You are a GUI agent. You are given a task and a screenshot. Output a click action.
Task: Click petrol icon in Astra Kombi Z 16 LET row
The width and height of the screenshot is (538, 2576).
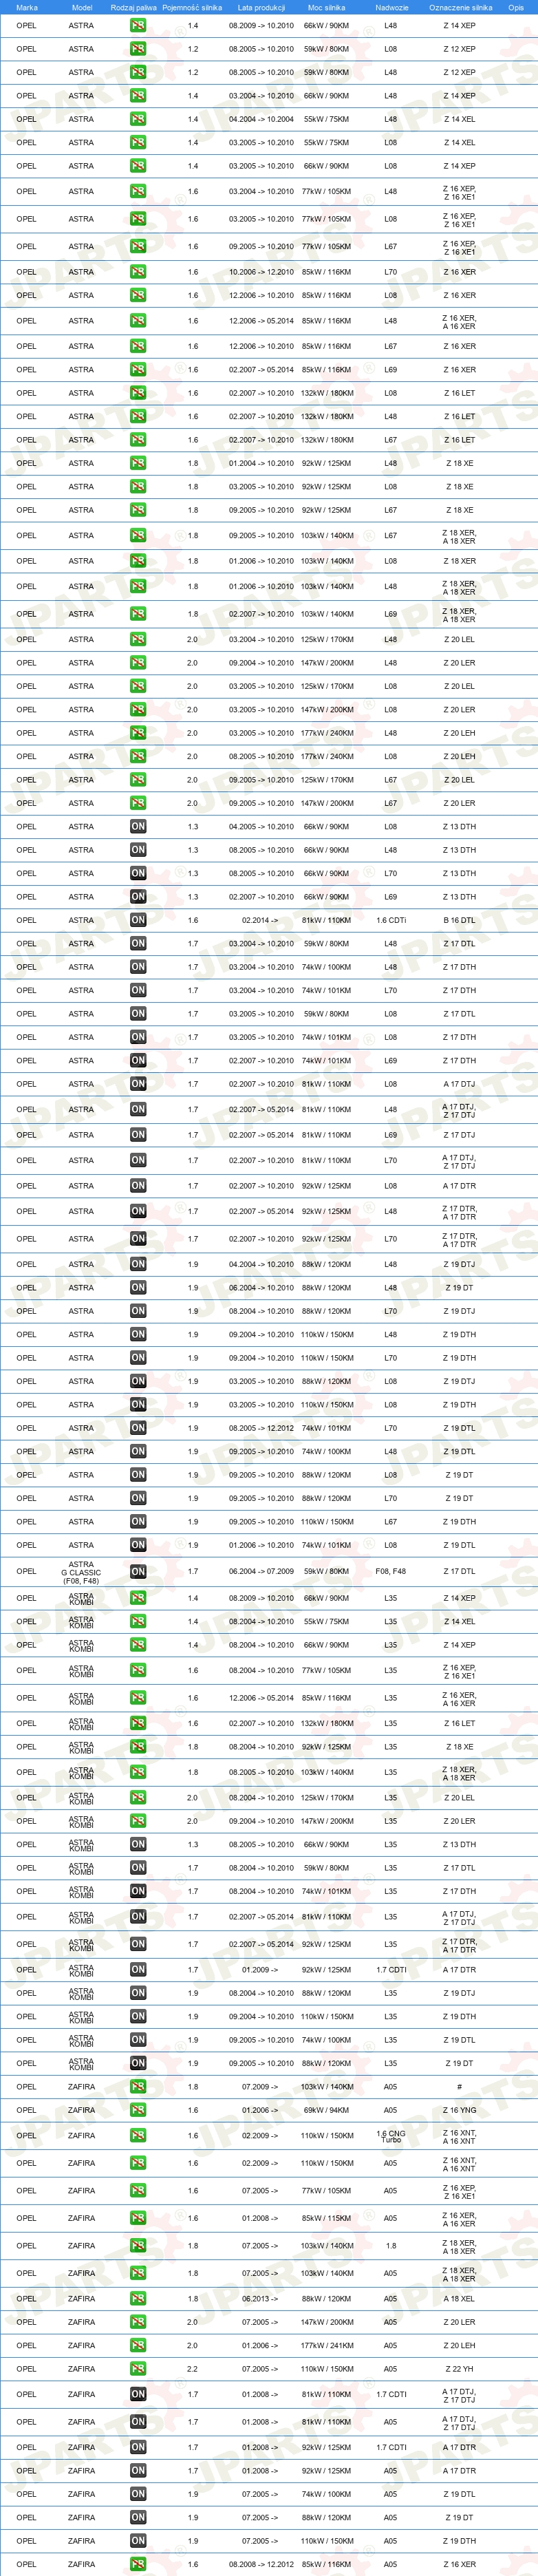(x=138, y=1723)
